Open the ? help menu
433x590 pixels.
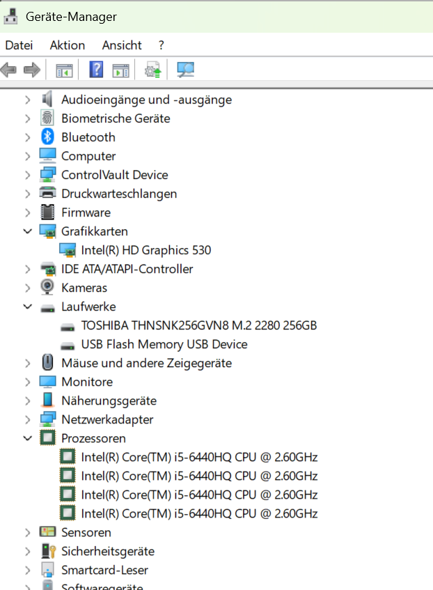162,45
